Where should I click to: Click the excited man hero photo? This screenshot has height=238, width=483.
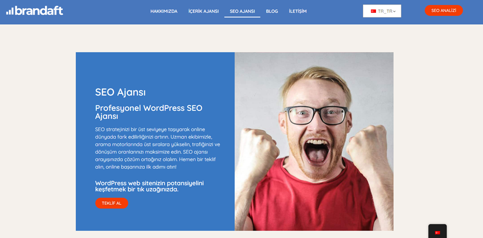pyautogui.click(x=314, y=142)
